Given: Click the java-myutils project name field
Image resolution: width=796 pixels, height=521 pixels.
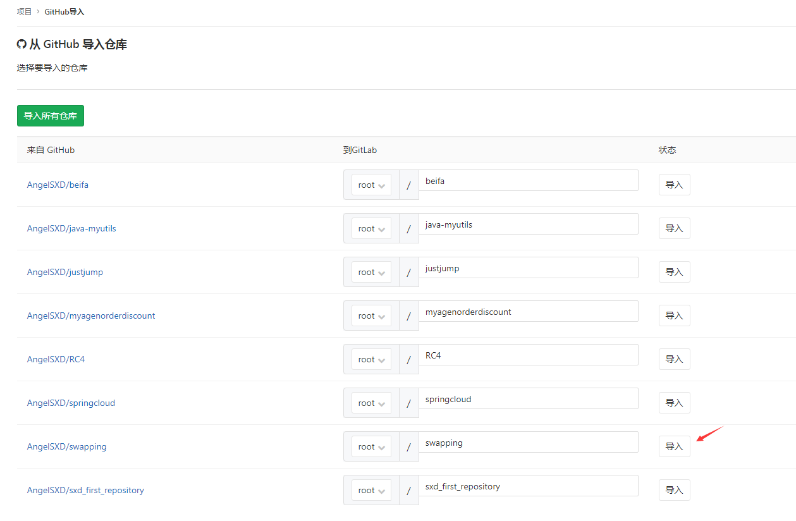Looking at the screenshot, I should coord(529,224).
